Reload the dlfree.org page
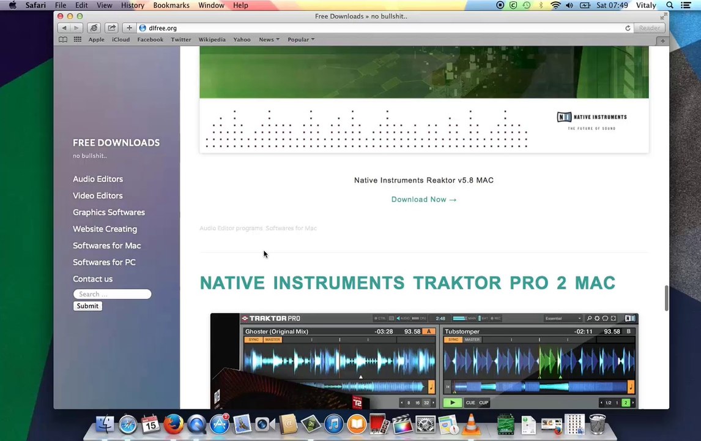This screenshot has height=441, width=701. point(628,28)
